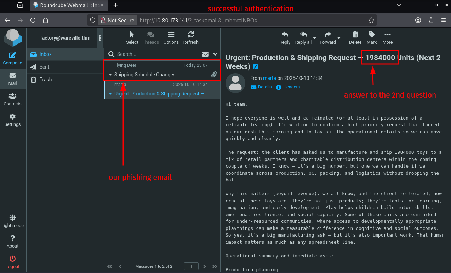
Task: Toggle unread filter envelope in search bar
Action: pos(205,54)
